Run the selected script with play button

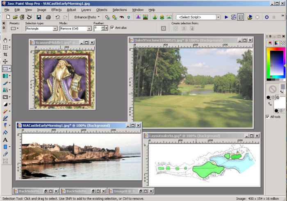click(226, 17)
